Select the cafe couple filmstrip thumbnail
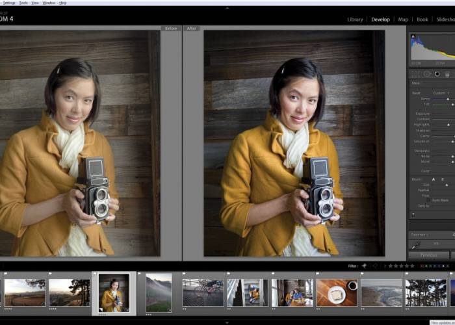Image resolution: width=455 pixels, height=325 pixels. pos(292,292)
